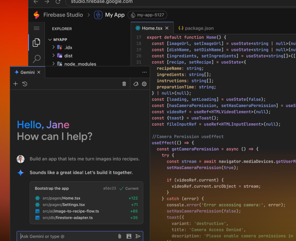Open Search in the activity bar
The width and height of the screenshot is (296, 241).
[x=36, y=59]
